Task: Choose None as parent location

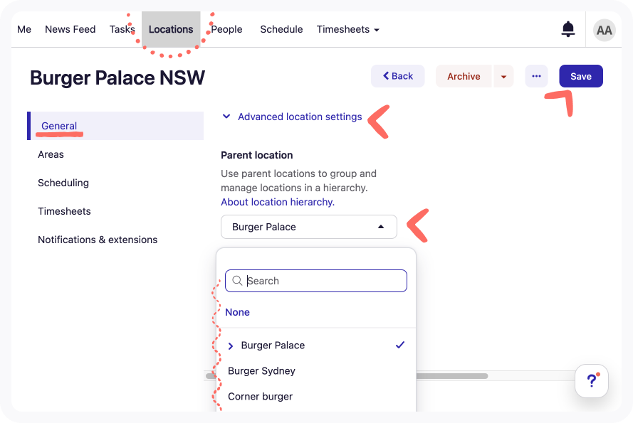Action: (x=237, y=312)
